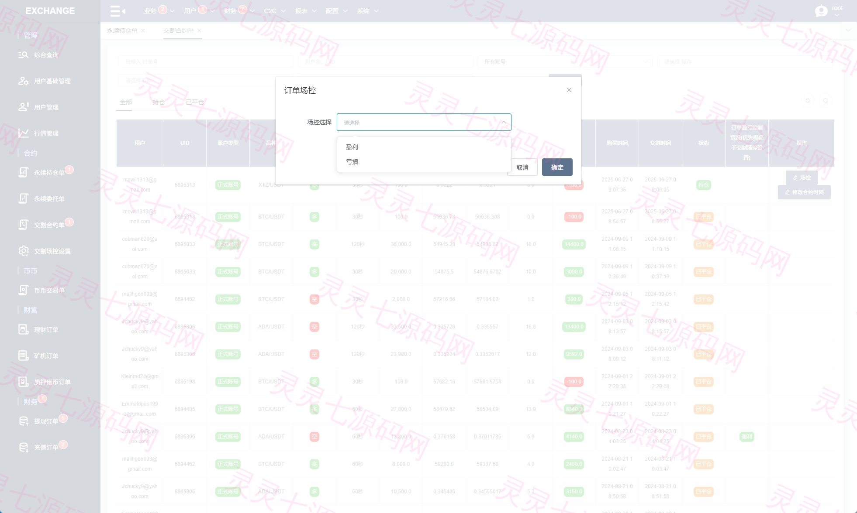857x513 pixels.
Task: Open 行情管理 chart icon in sidebar
Action: 23,133
